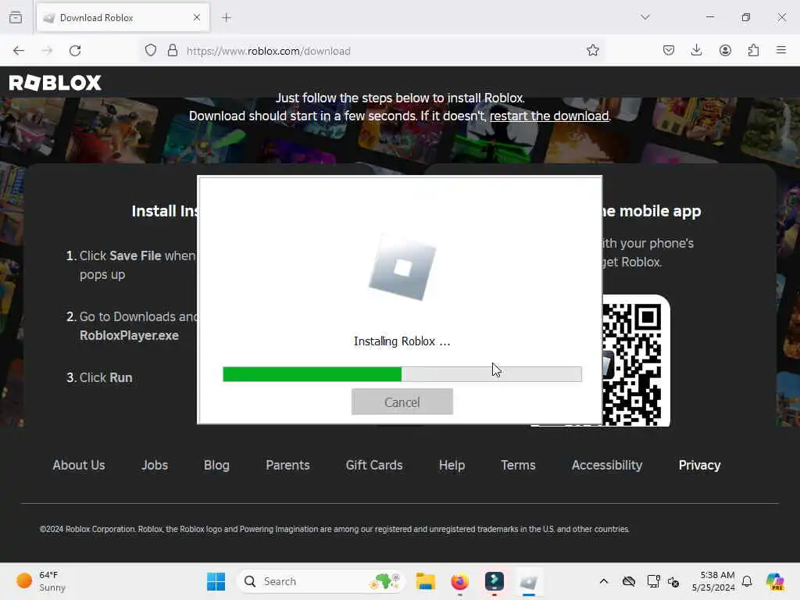Open the Accessibility footer link

coord(606,466)
